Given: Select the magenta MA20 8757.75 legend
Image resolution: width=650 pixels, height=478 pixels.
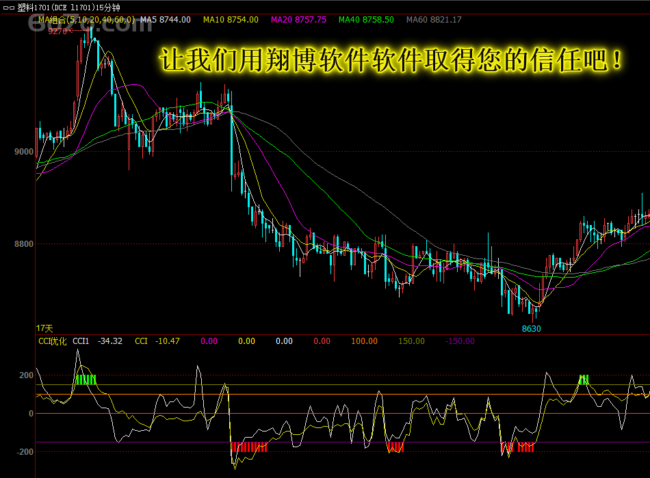Looking at the screenshot, I should [298, 20].
